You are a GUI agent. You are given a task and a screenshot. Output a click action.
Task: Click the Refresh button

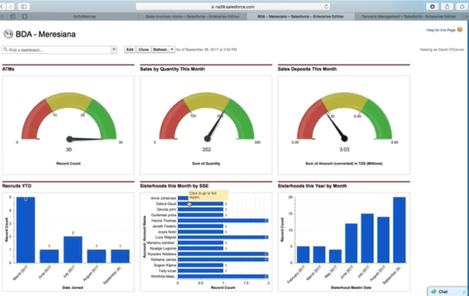point(160,50)
